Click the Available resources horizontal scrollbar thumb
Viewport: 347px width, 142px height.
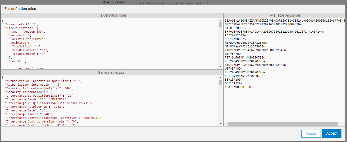pyautogui.click(x=283, y=124)
